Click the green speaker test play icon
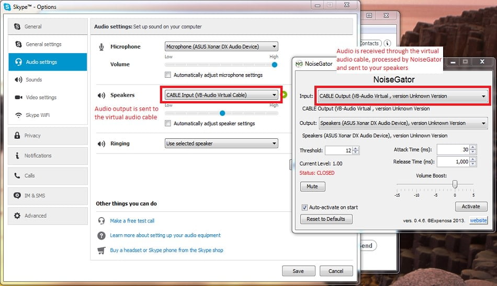 pyautogui.click(x=285, y=95)
